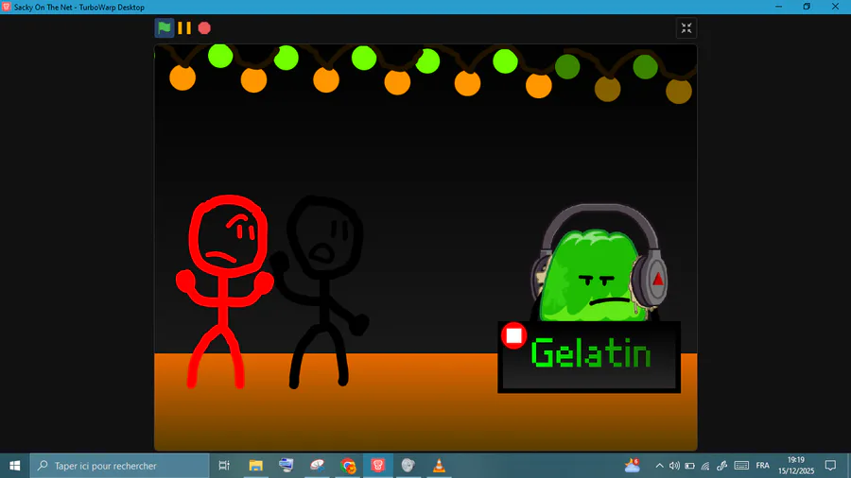
Task: Stop the project with the red stop button
Action: [204, 27]
